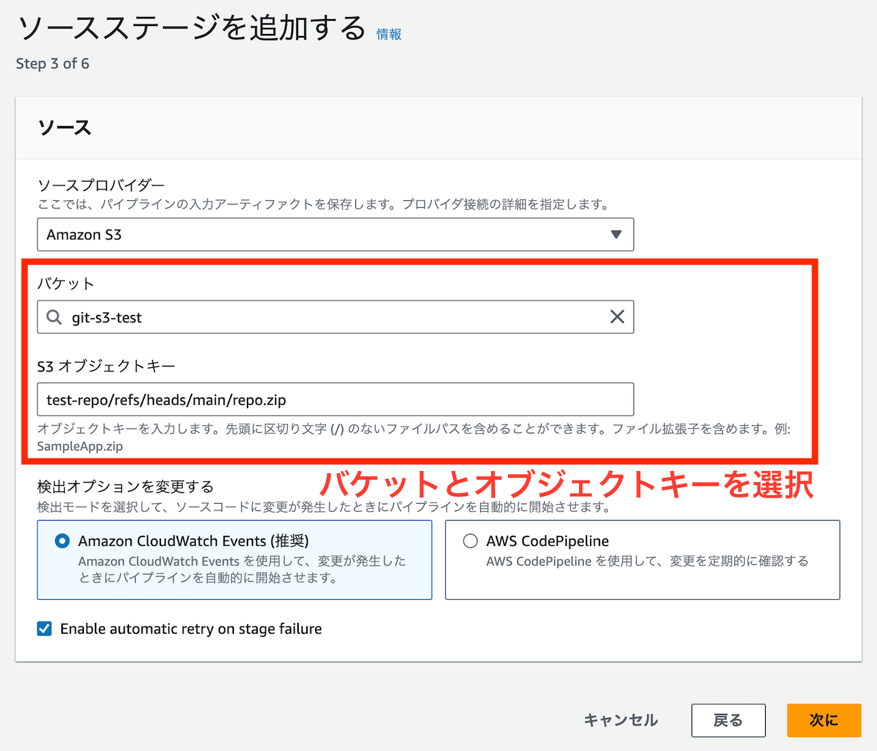Proceed by clicking the orange 次に button
The width and height of the screenshot is (877, 751).
point(824,720)
